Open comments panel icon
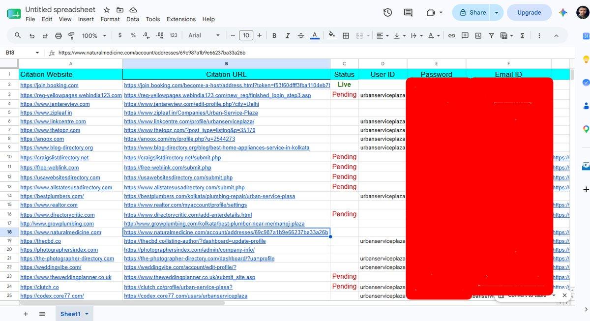The width and height of the screenshot is (590, 321). pos(408,12)
